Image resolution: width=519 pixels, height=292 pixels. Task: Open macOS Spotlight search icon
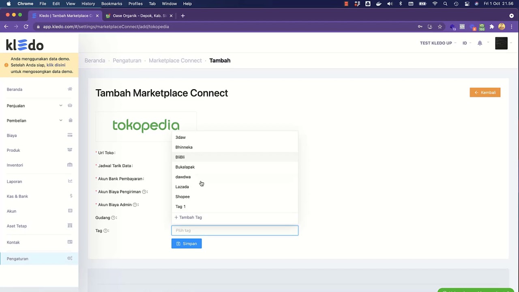pyautogui.click(x=445, y=4)
